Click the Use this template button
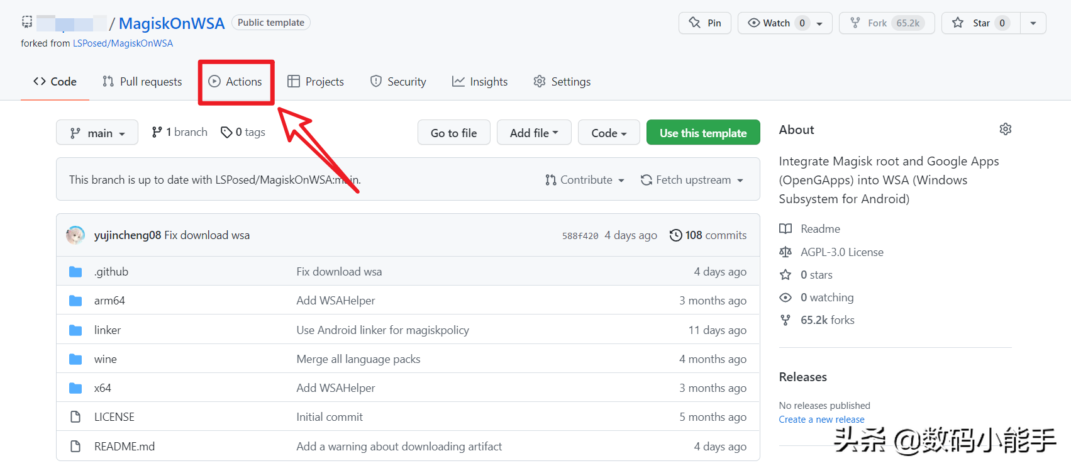The height and width of the screenshot is (468, 1071). click(702, 133)
